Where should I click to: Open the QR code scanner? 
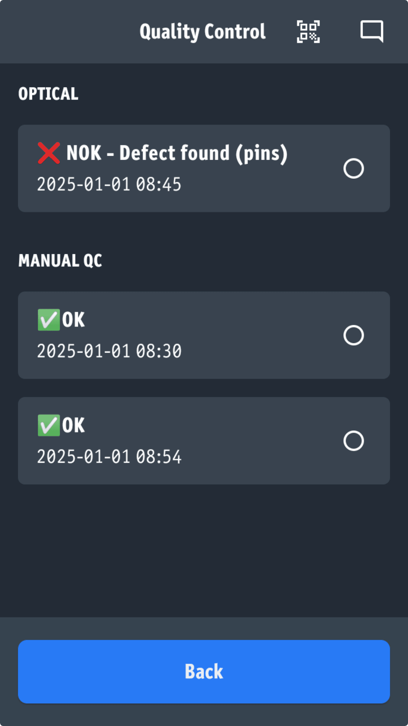coord(308,31)
